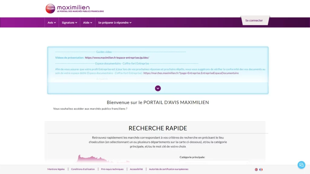Click the Maximilien portal logo
310x174 pixels.
coord(74,9)
